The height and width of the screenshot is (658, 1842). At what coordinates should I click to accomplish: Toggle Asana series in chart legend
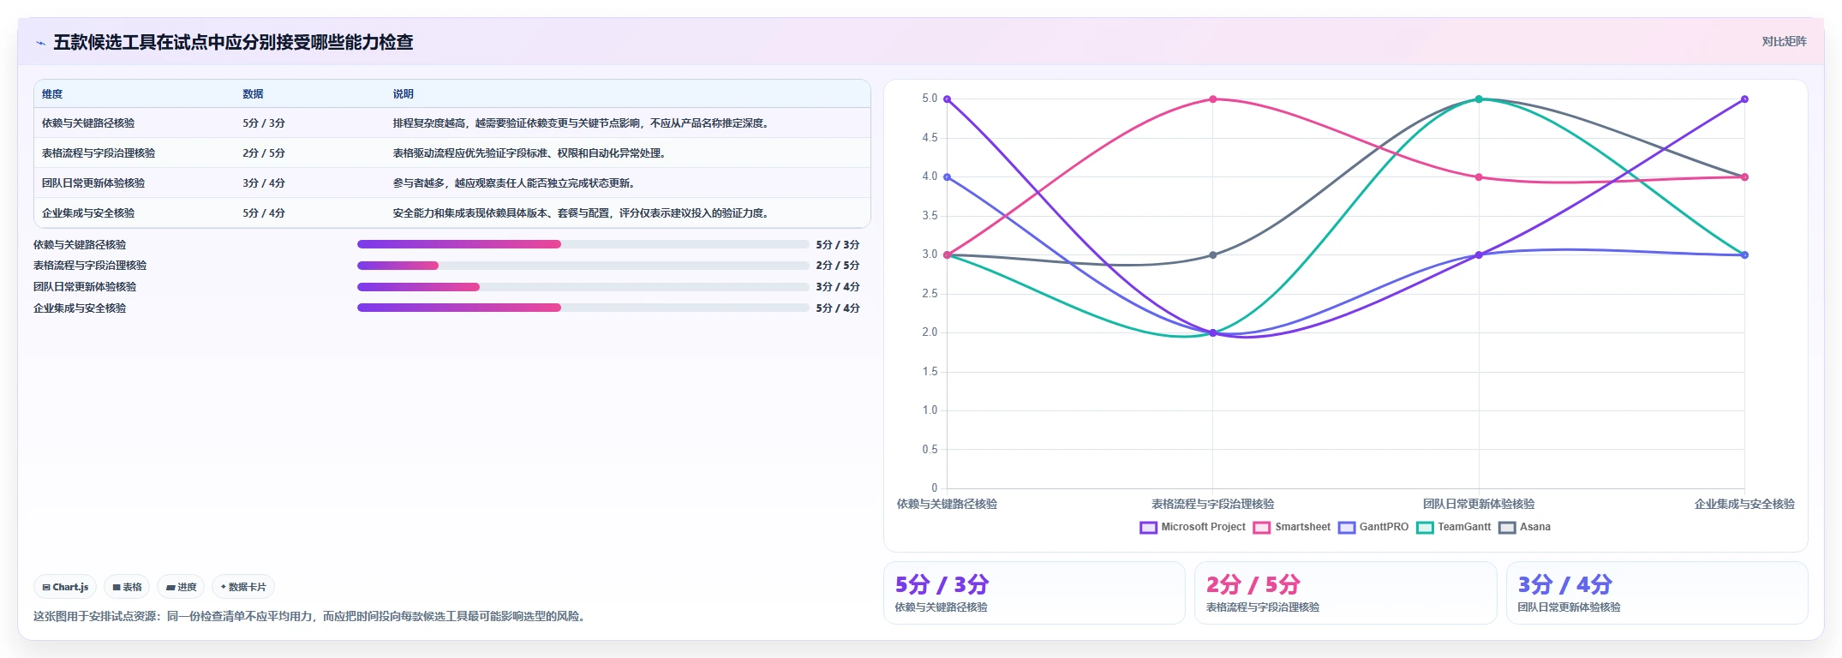tap(1525, 527)
